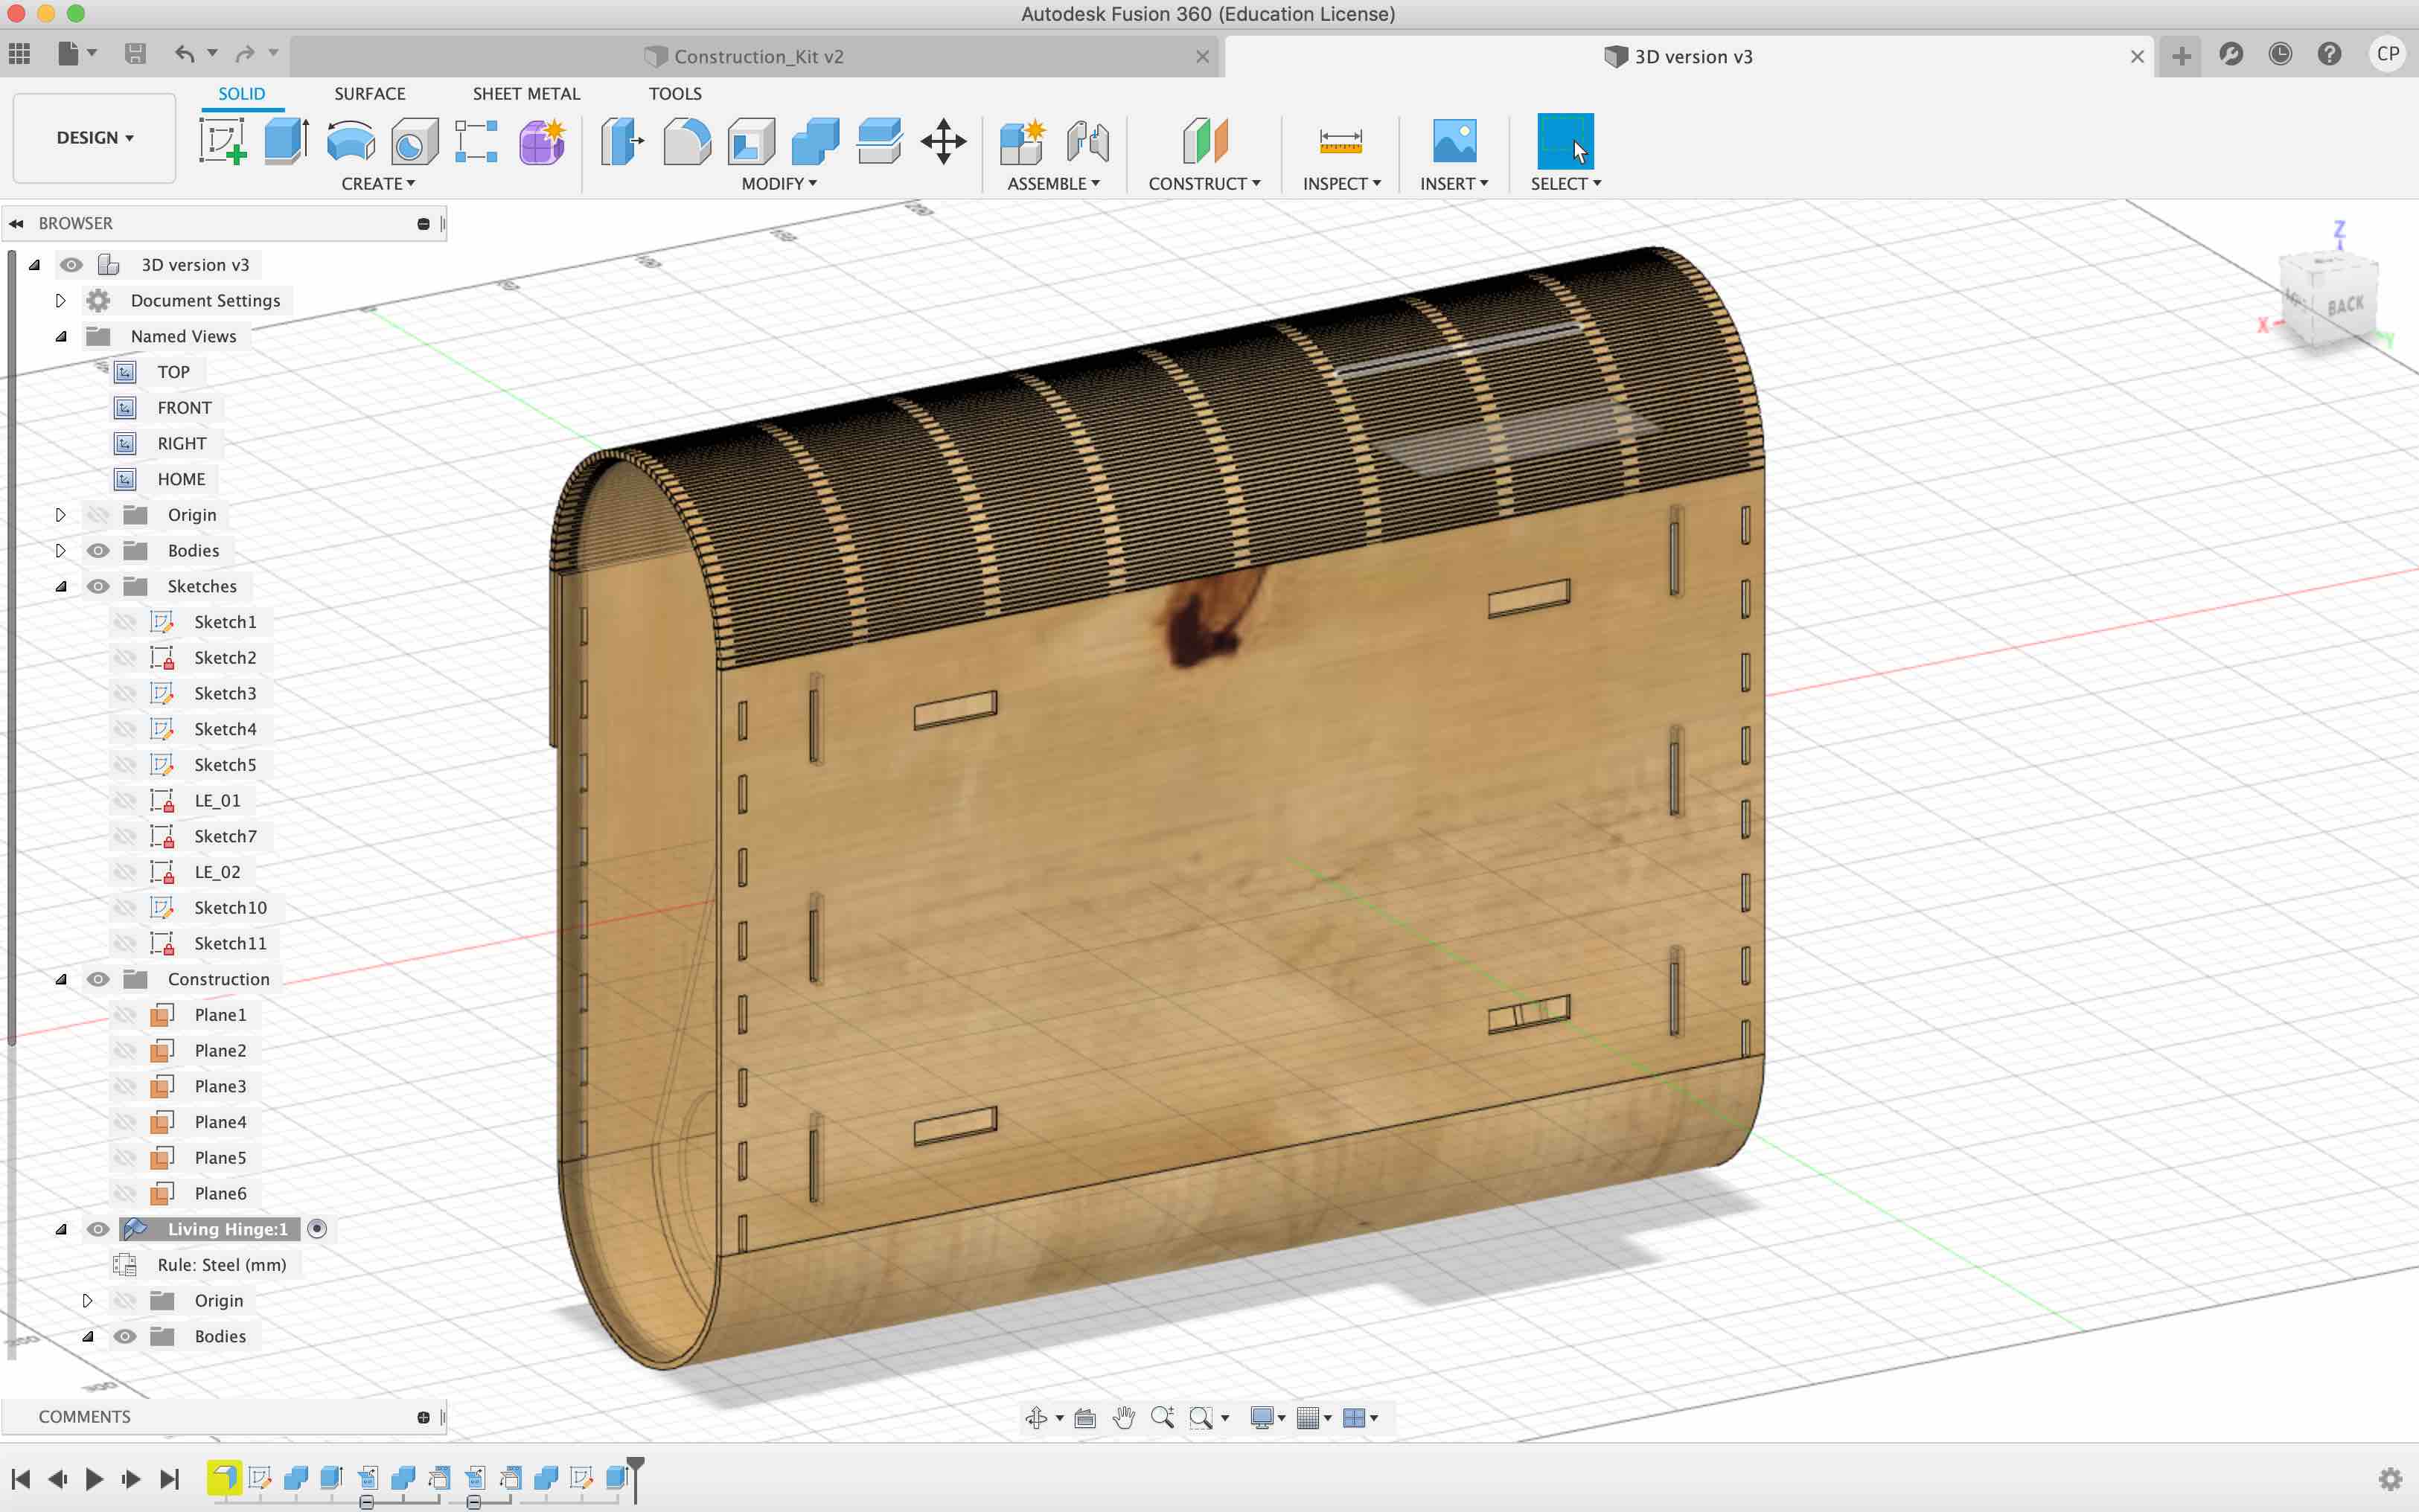Click the Undo arrow
Viewport: 2419px width, 1512px height.
(185, 53)
